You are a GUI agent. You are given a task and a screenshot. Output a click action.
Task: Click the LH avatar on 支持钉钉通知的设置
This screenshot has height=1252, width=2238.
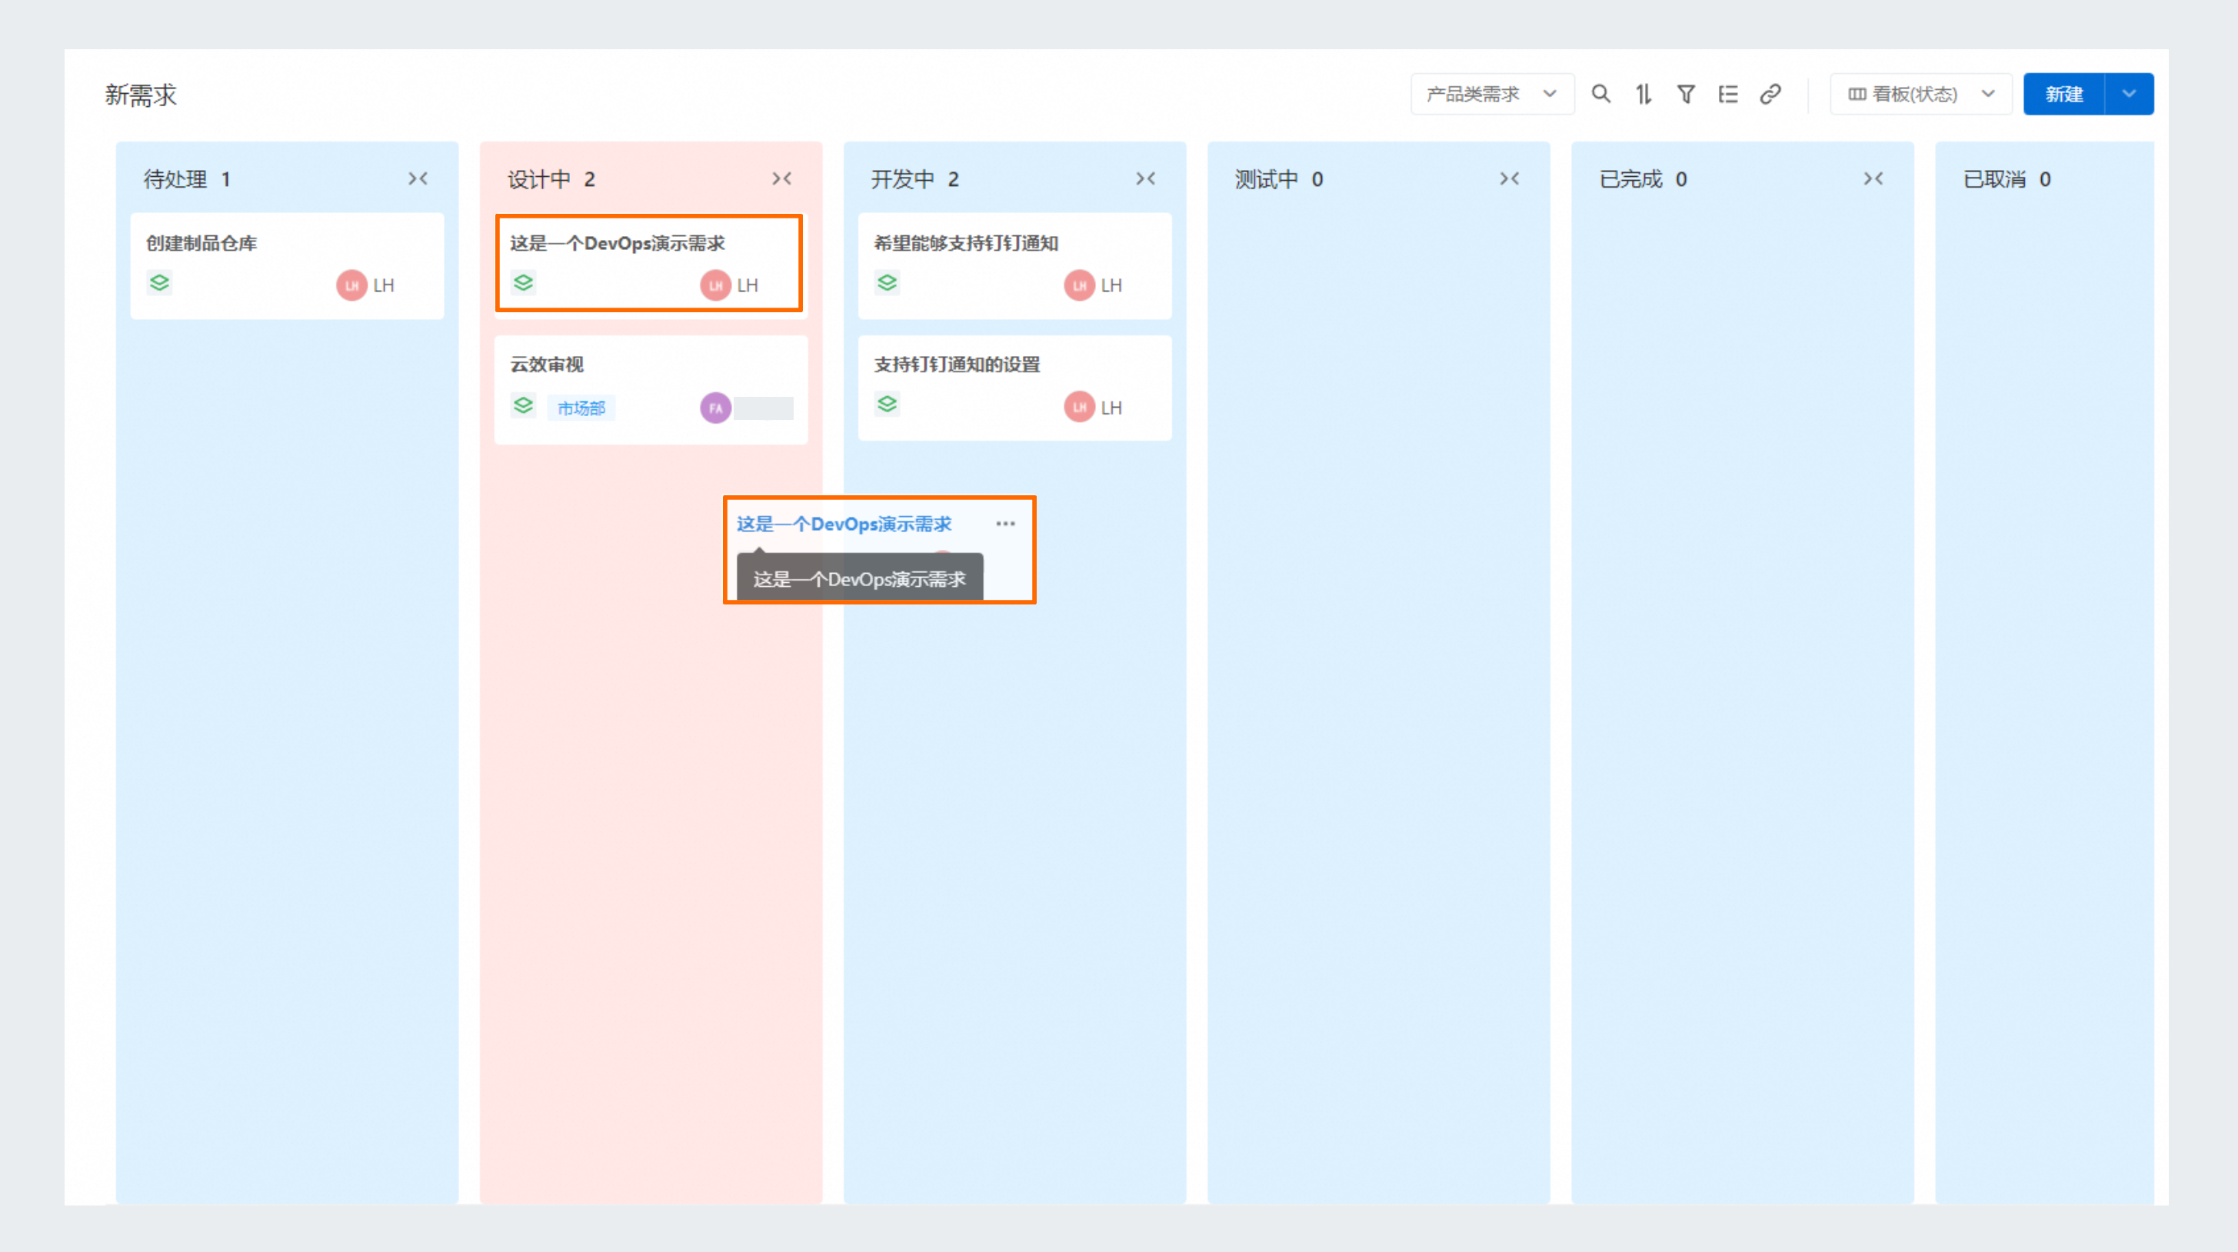pyautogui.click(x=1080, y=407)
